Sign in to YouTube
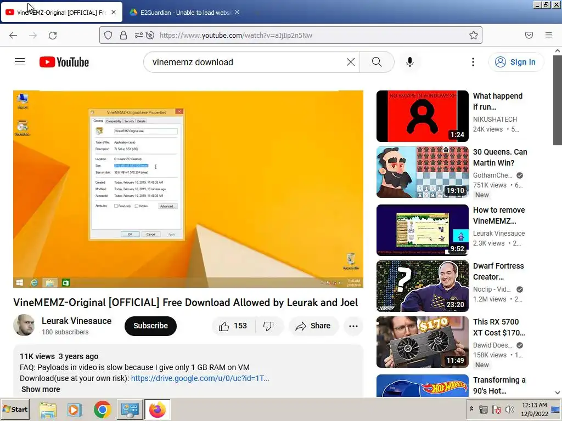Screen dimensions: 562x421 pyautogui.click(x=516, y=62)
